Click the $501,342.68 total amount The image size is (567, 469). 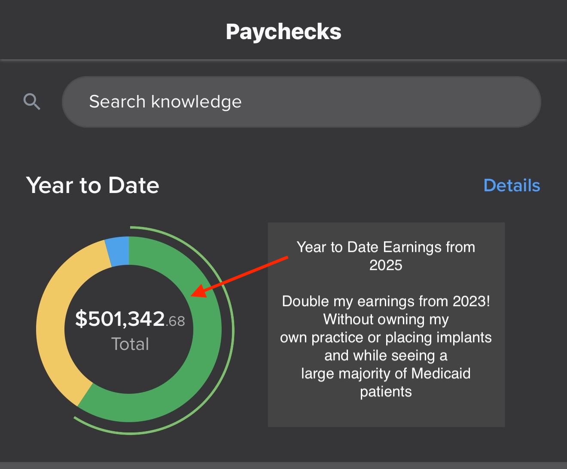[130, 319]
